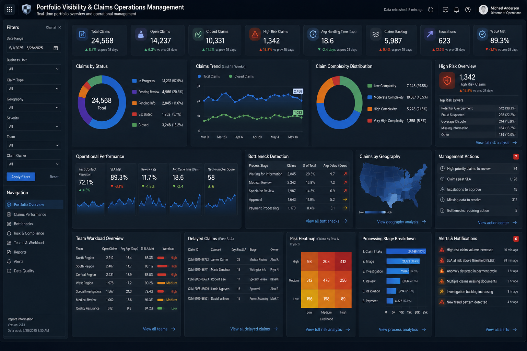
Task: Open the Claim Owner dropdown
Action: (x=34, y=164)
